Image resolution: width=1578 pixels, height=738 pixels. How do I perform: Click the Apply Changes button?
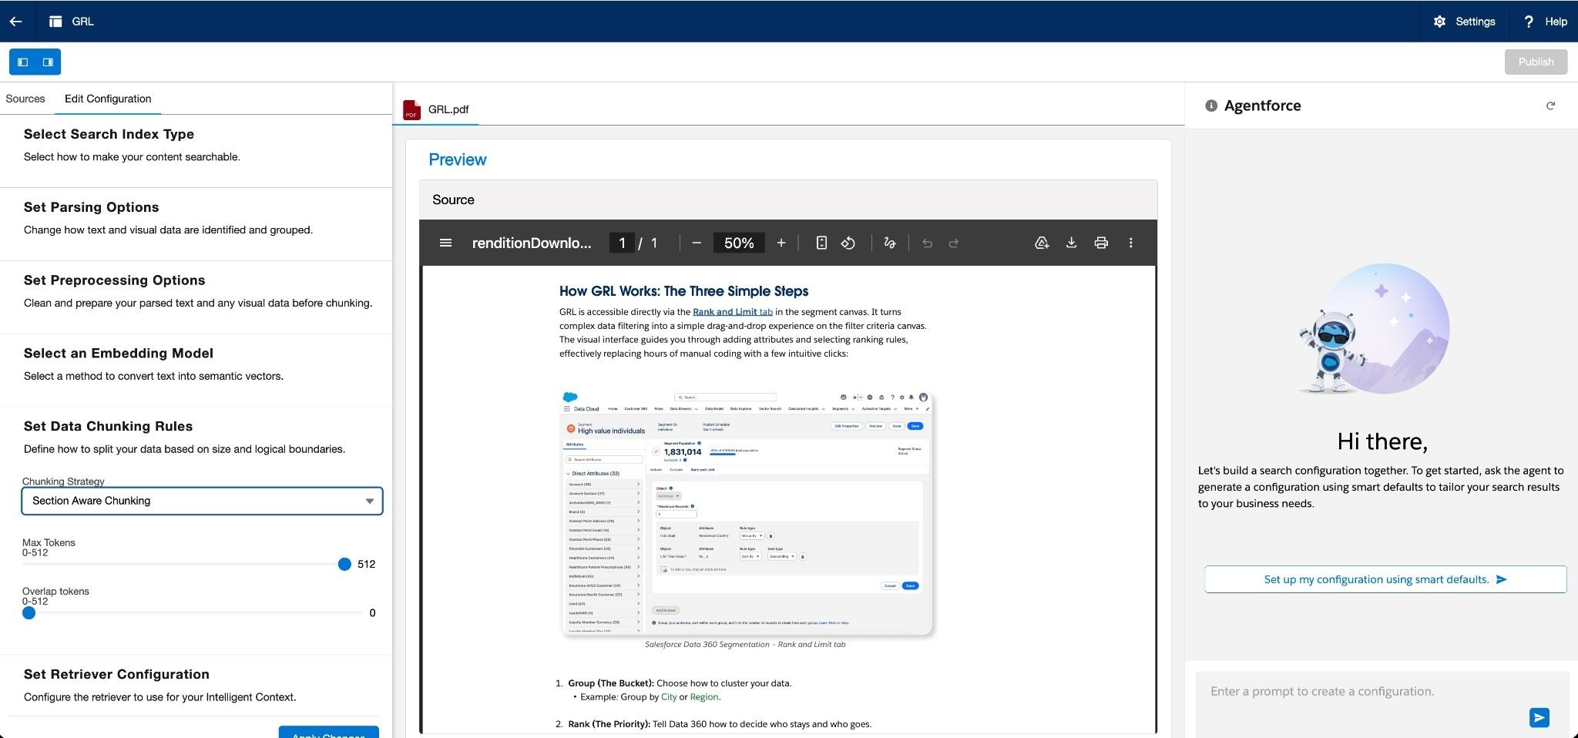(x=329, y=732)
